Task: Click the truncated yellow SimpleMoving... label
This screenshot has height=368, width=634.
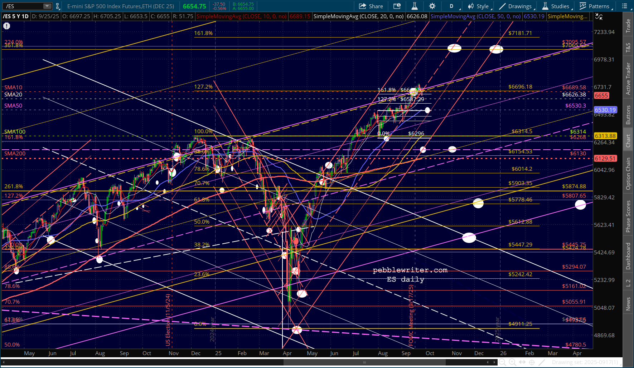Action: point(567,16)
